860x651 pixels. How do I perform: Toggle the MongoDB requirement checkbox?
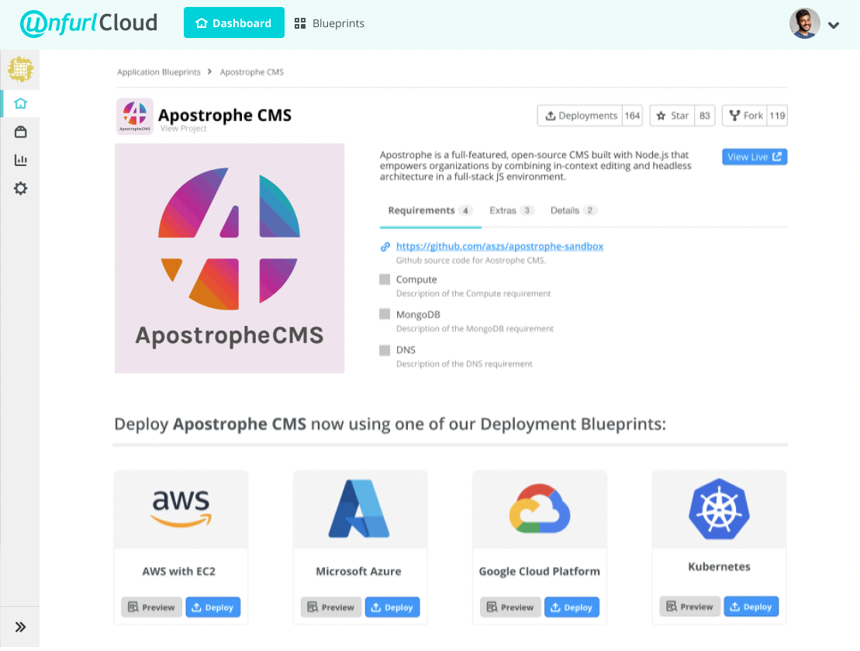click(385, 314)
